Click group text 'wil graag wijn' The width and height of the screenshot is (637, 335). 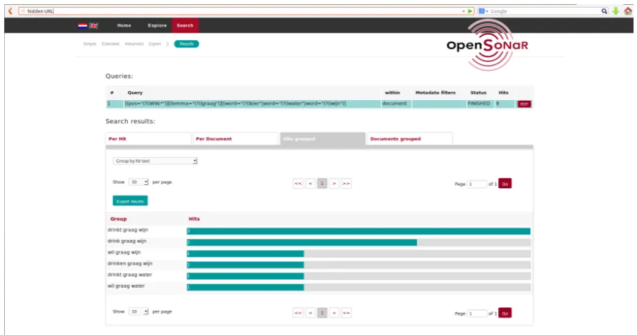pos(124,252)
